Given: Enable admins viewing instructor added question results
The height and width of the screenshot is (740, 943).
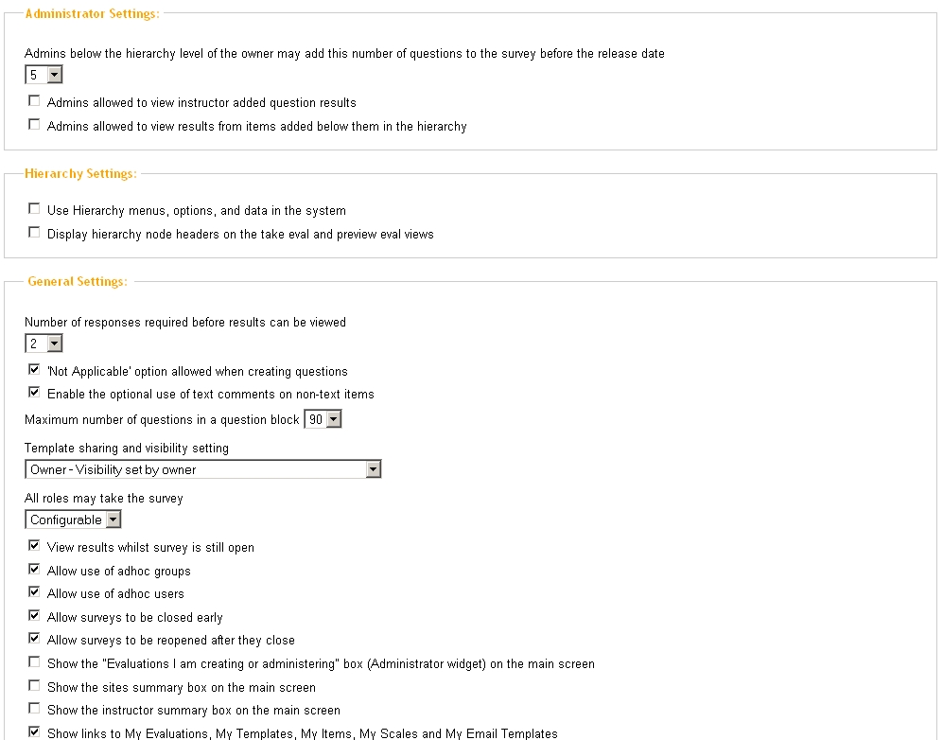Looking at the screenshot, I should 35,101.
